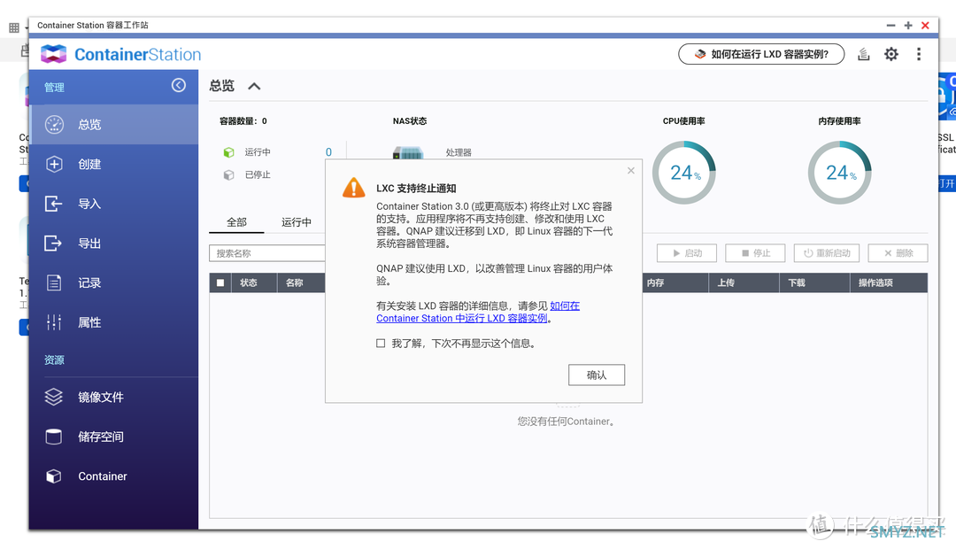Toggle the select-all checkbox in table header
Viewport: 956px width, 549px height.
point(220,283)
